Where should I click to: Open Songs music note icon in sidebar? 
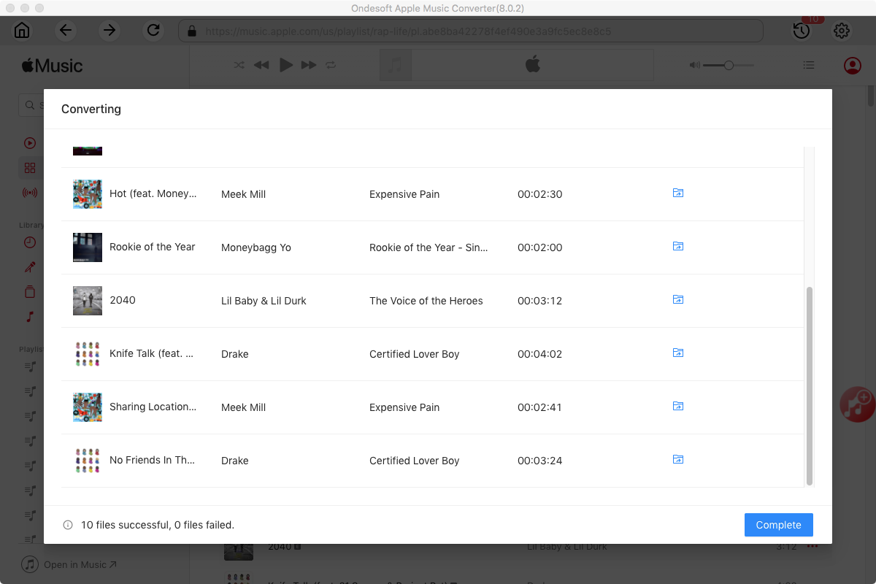[x=30, y=317]
